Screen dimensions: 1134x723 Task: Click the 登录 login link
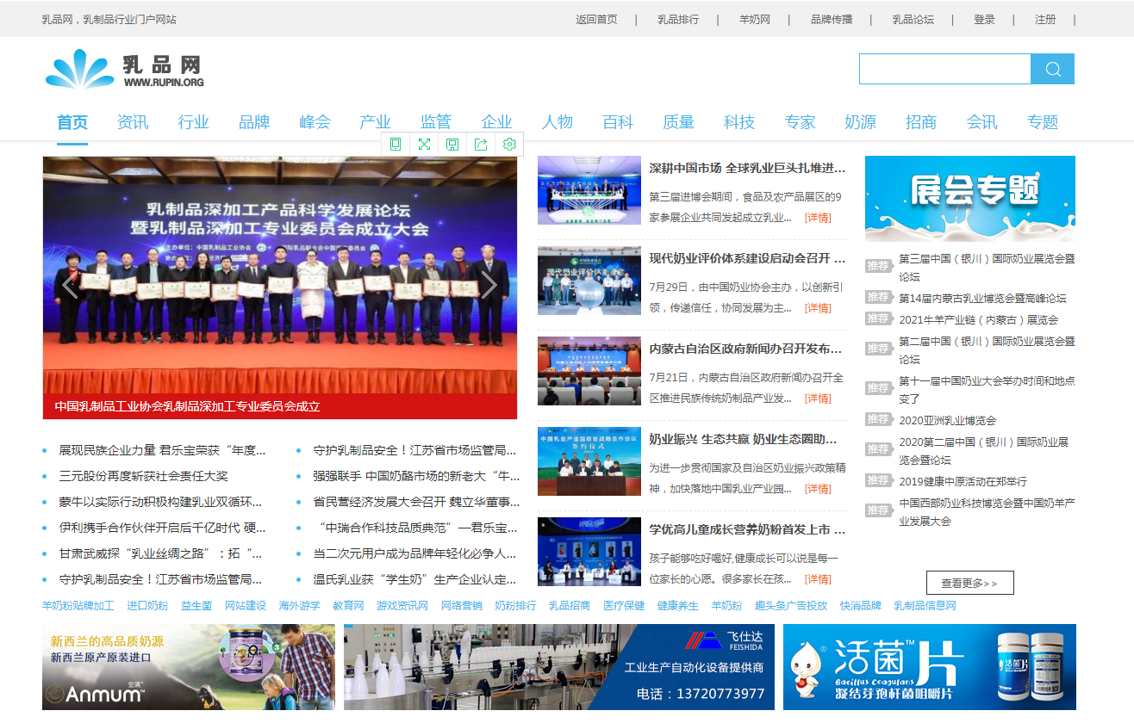pos(984,19)
